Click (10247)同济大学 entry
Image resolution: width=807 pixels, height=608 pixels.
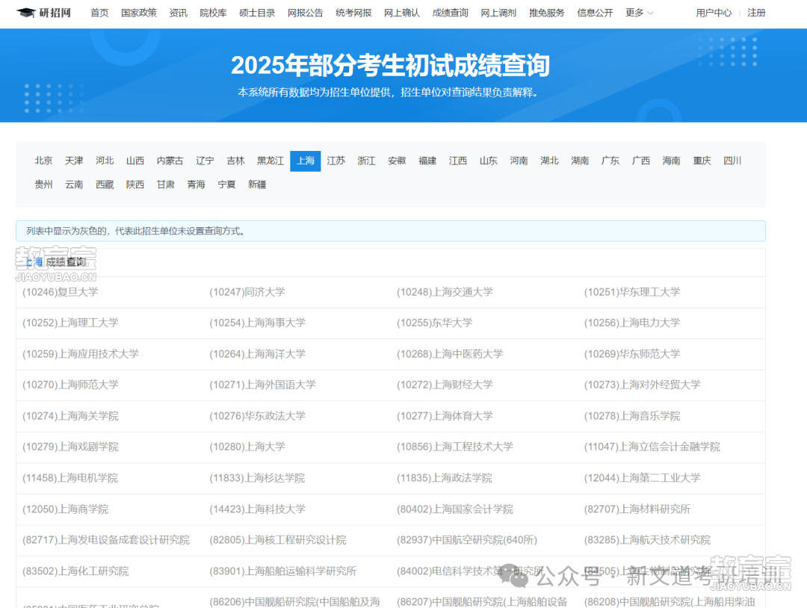(x=247, y=292)
